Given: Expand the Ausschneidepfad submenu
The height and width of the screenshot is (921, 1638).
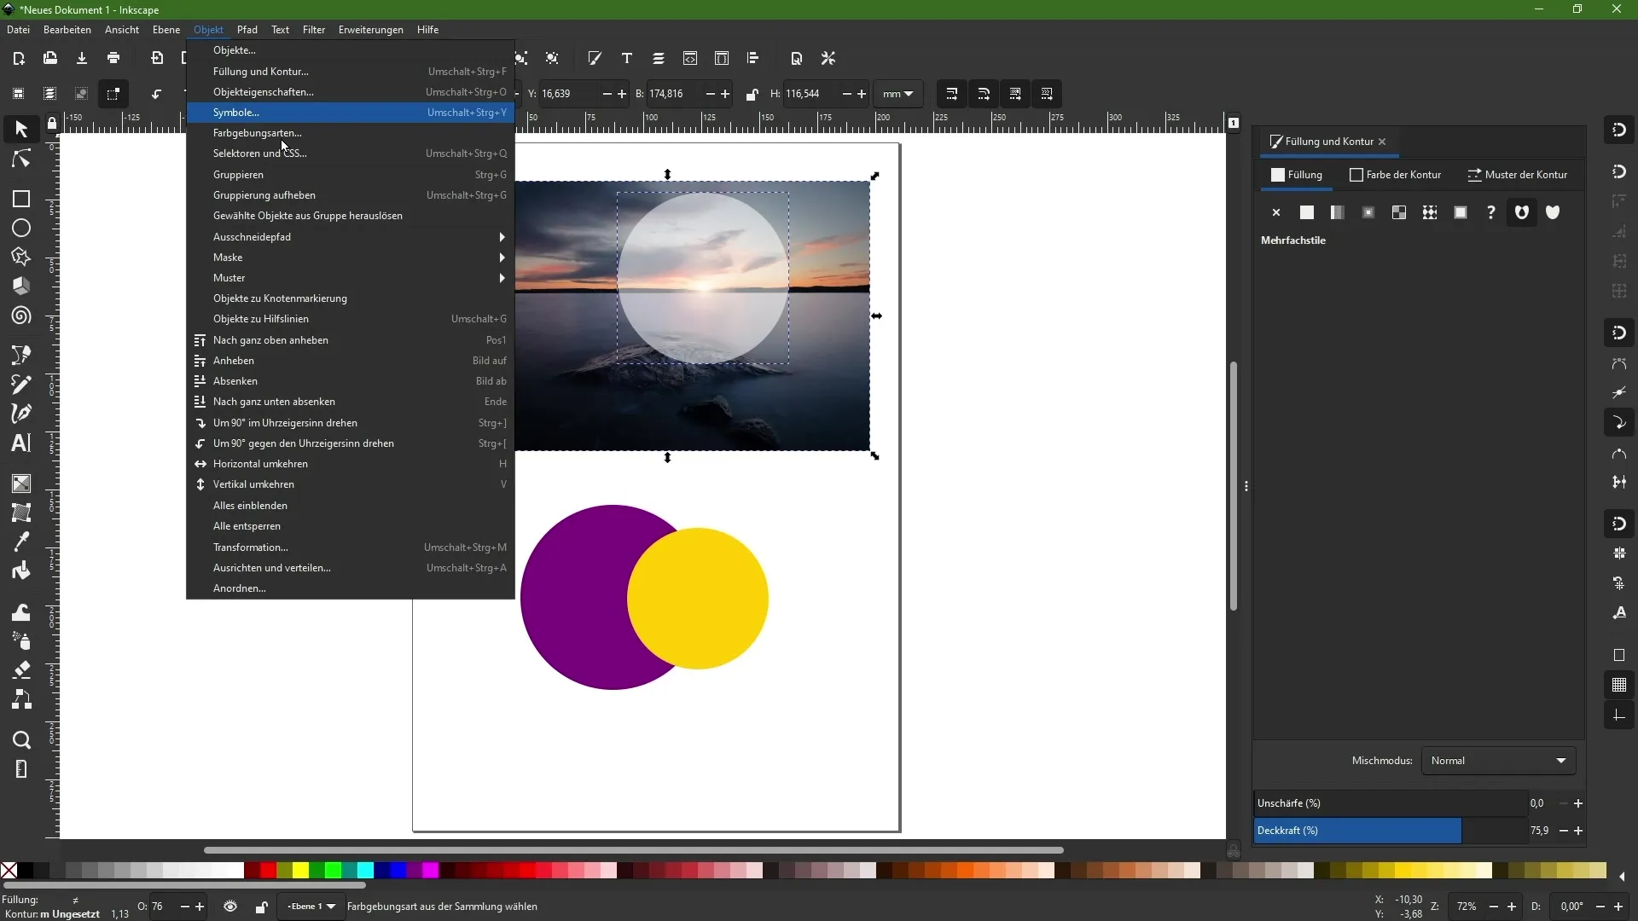Looking at the screenshot, I should click(351, 237).
